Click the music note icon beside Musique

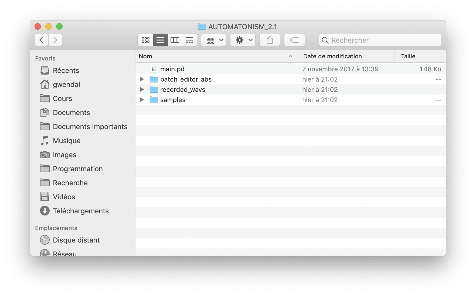(45, 140)
